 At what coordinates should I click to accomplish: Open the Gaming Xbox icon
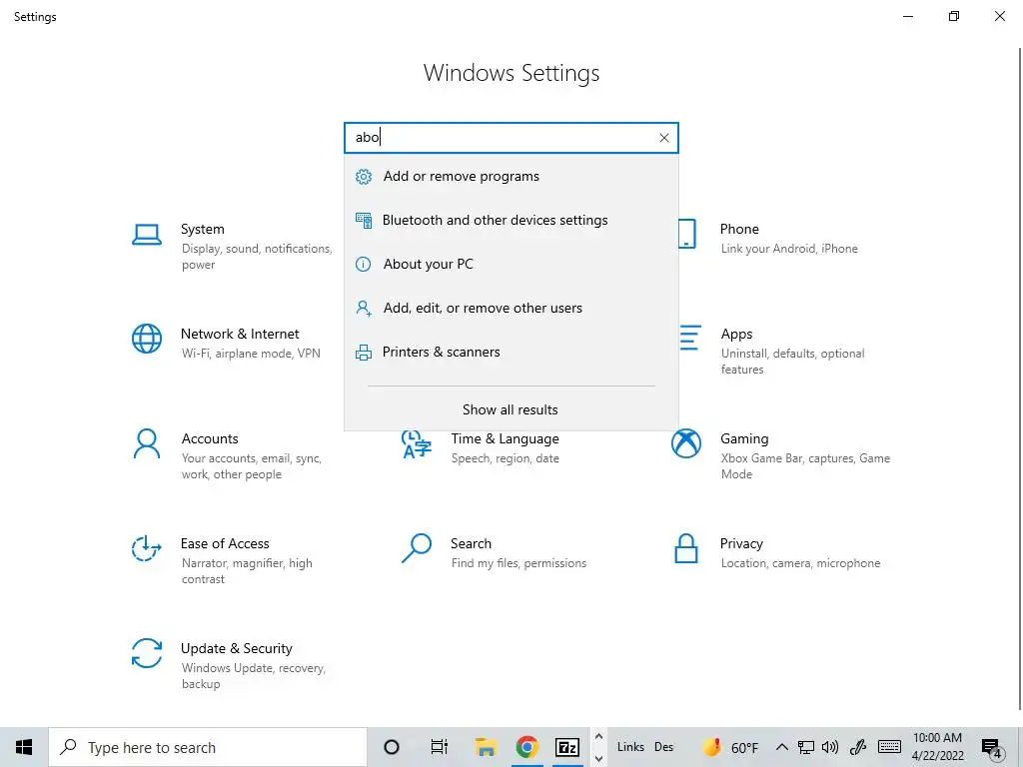[686, 443]
